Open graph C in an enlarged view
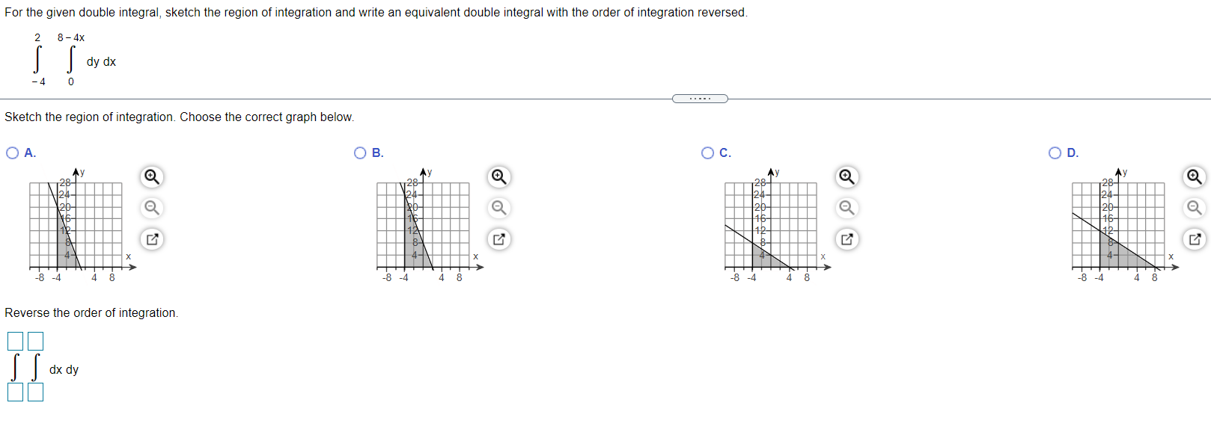The width and height of the screenshot is (1211, 447). [847, 239]
